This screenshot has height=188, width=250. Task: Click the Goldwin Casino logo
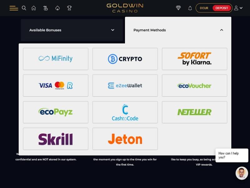125,8
